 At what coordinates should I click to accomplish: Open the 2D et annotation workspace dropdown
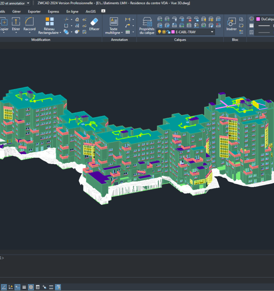tap(28, 3)
